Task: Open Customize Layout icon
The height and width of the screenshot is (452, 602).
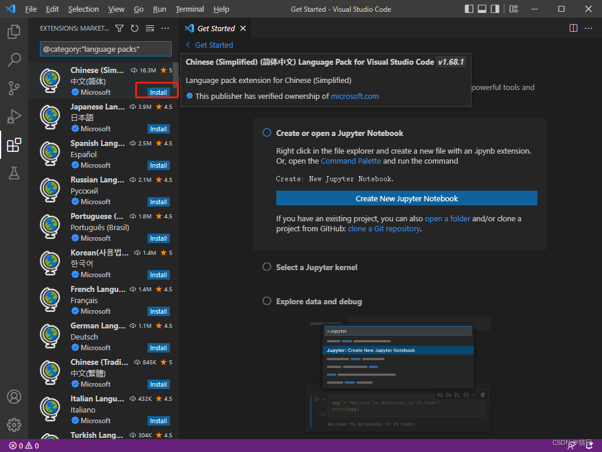Action: pos(514,9)
